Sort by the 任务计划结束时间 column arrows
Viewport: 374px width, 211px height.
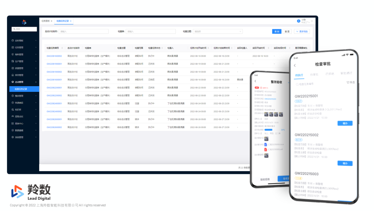(x=232, y=48)
